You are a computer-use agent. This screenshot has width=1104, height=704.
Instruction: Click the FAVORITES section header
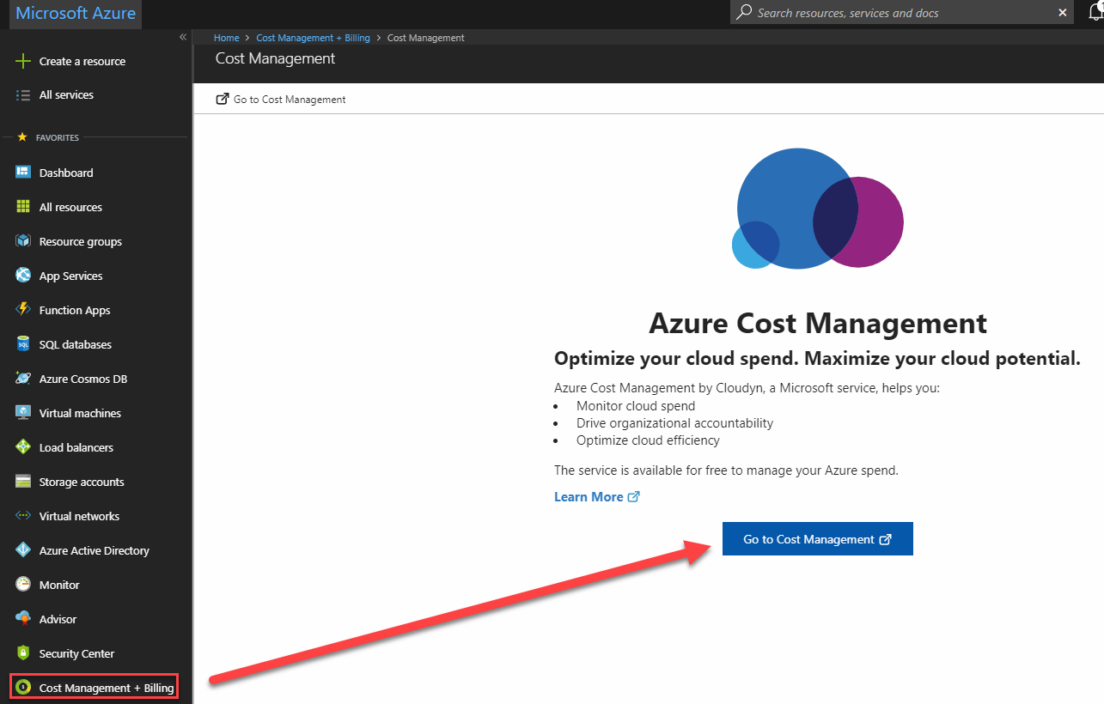[58, 137]
